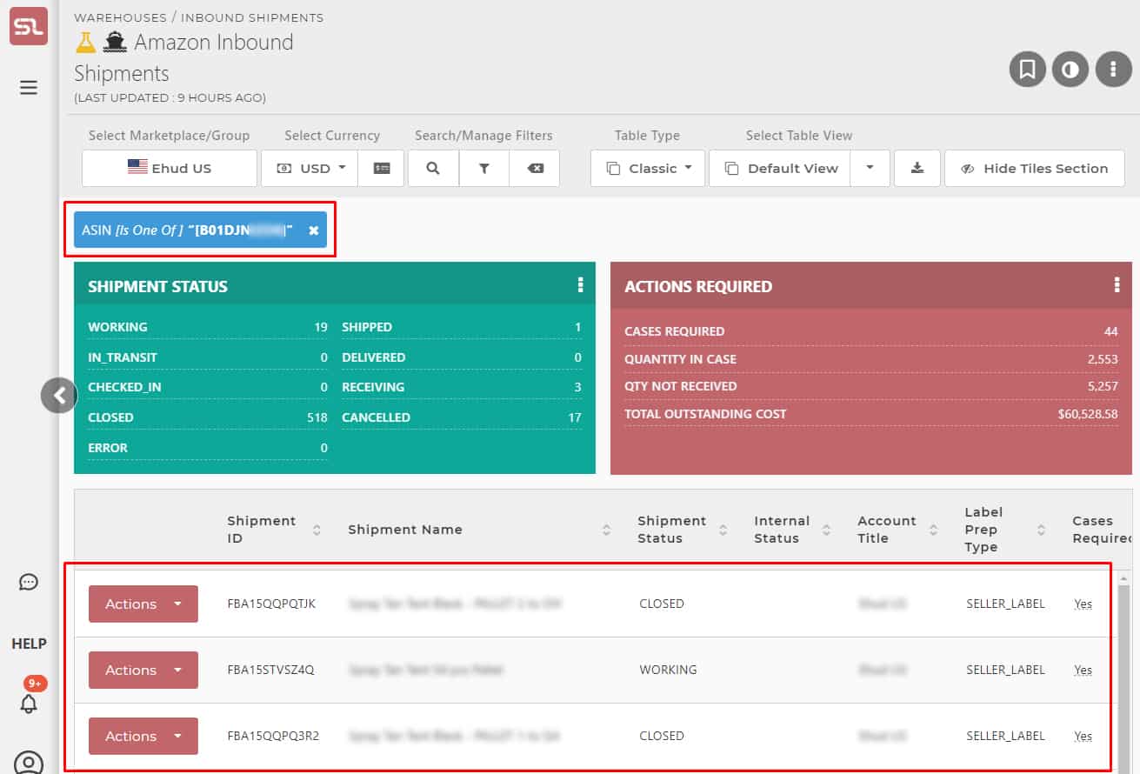Click the WORKING status cell of FBA15STVSZ4Q
The width and height of the screenshot is (1140, 774).
coord(668,670)
